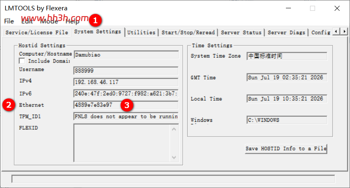Click the tab strip right arrow
This screenshot has height=188, width=350.
(x=344, y=31)
